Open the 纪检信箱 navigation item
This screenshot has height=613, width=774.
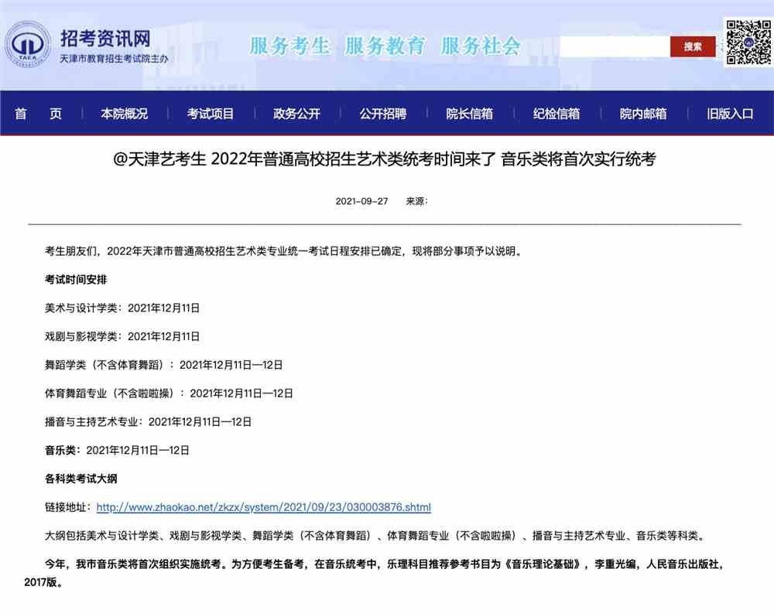click(557, 114)
